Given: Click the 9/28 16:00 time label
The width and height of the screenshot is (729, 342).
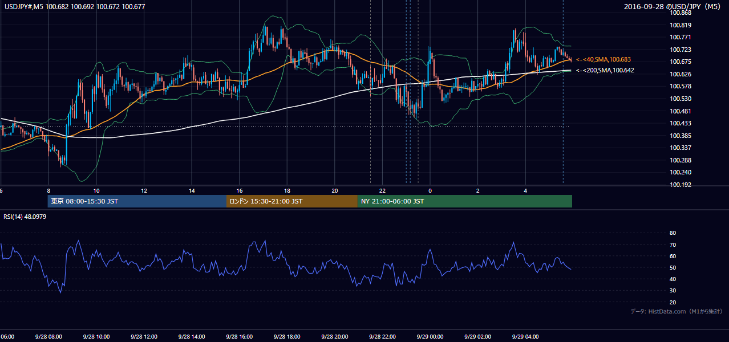Looking at the screenshot, I should [240, 337].
